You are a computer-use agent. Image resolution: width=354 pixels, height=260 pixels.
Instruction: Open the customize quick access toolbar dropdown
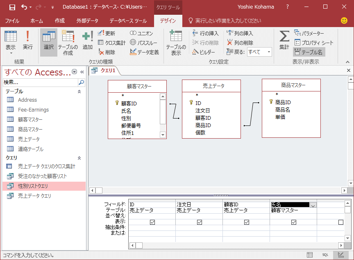pyautogui.click(x=52, y=7)
